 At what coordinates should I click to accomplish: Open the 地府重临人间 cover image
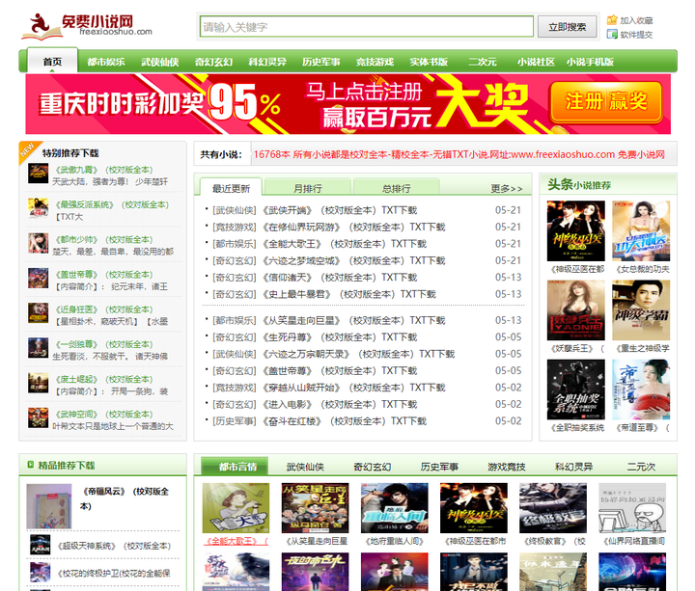tap(395, 508)
